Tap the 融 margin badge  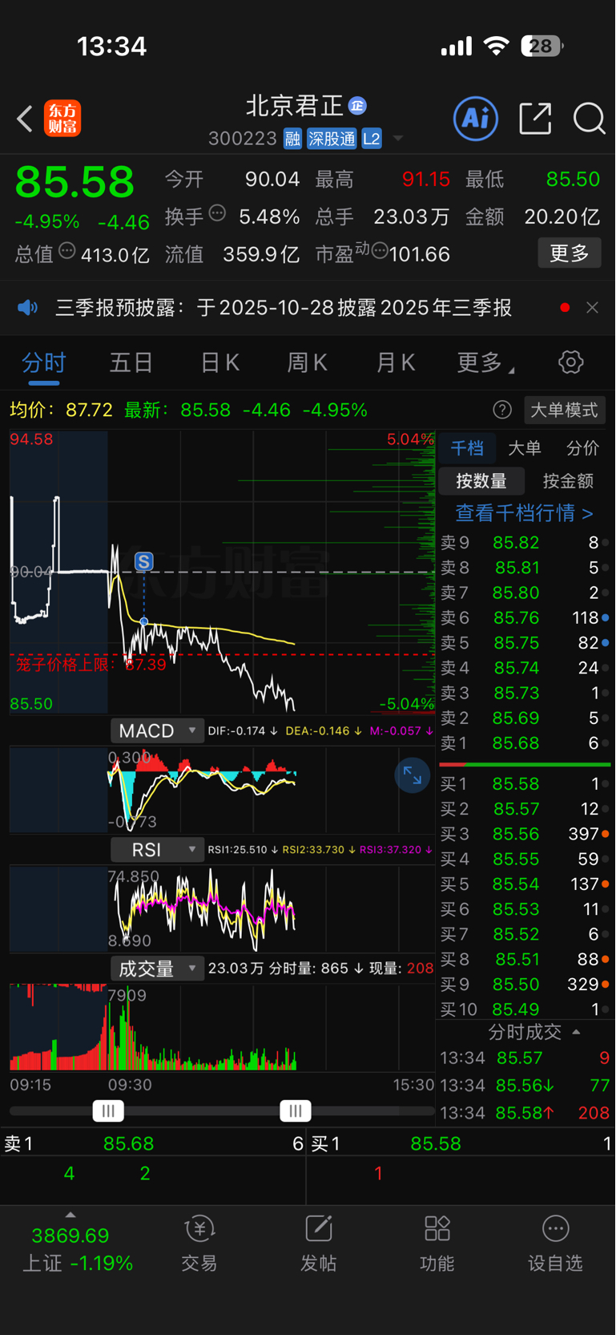(x=292, y=139)
